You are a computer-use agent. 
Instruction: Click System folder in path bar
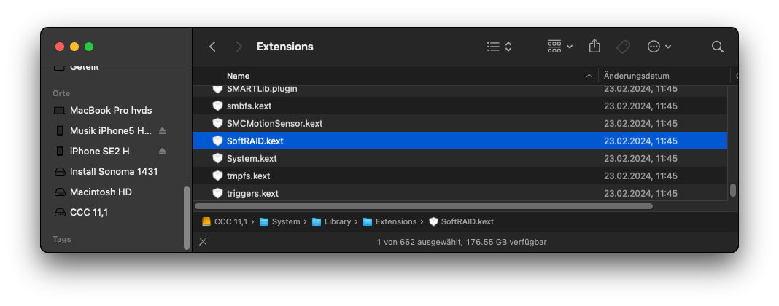pos(285,221)
